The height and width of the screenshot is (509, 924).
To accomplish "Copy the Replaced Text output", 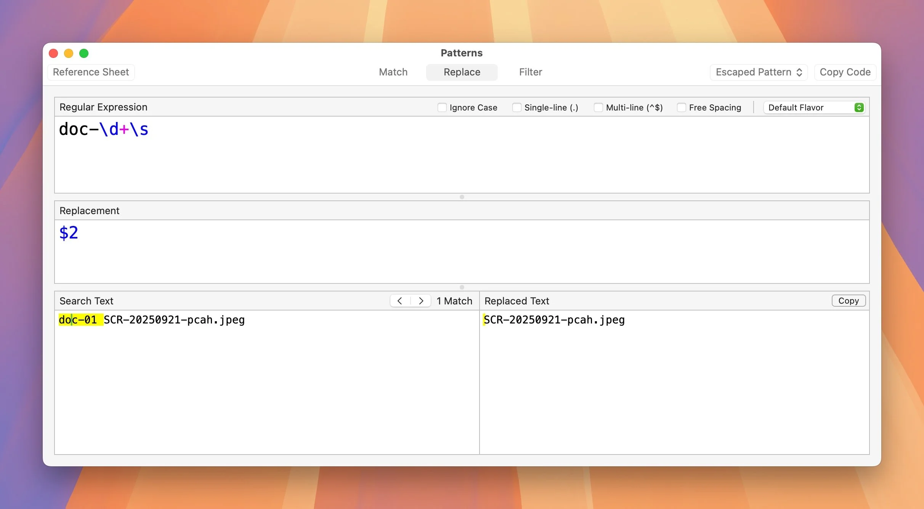I will 848,301.
